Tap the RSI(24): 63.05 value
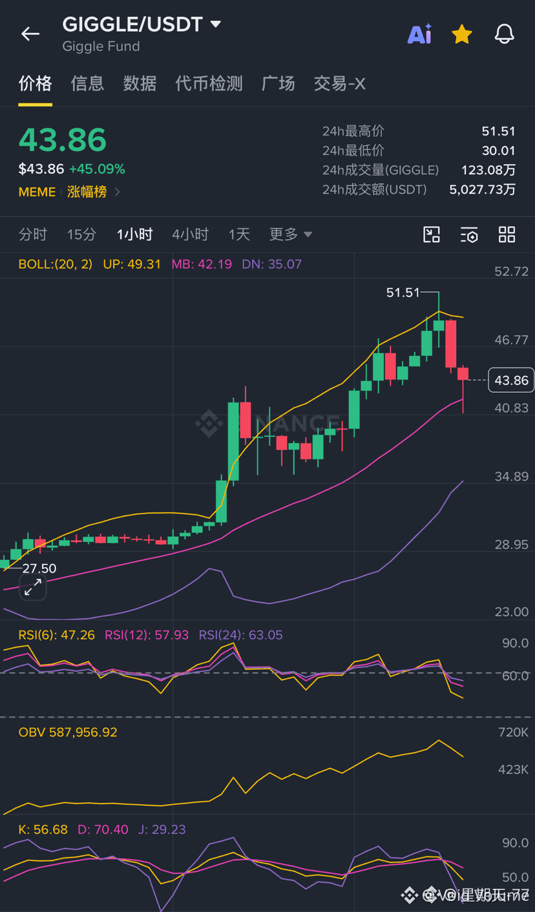Viewport: 535px width, 912px height. pyautogui.click(x=240, y=635)
